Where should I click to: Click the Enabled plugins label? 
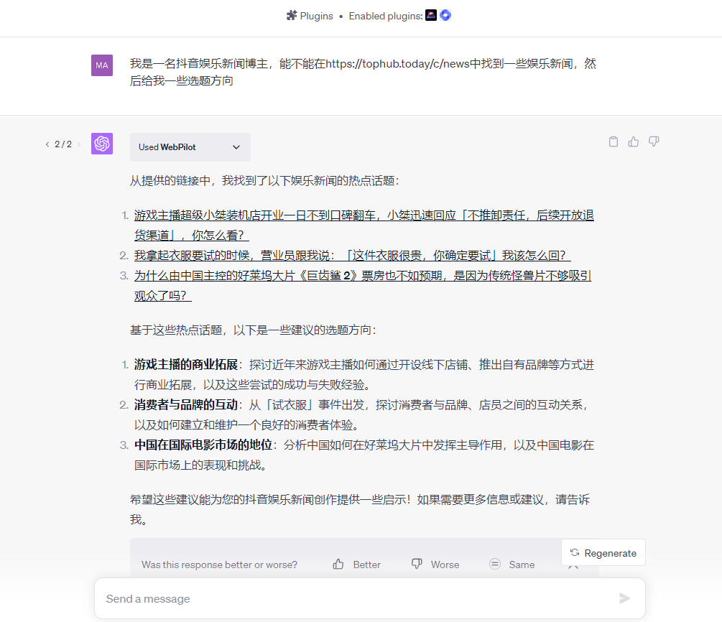coord(385,16)
